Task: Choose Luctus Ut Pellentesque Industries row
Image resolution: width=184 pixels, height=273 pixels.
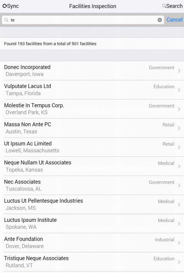Action: click(92, 204)
